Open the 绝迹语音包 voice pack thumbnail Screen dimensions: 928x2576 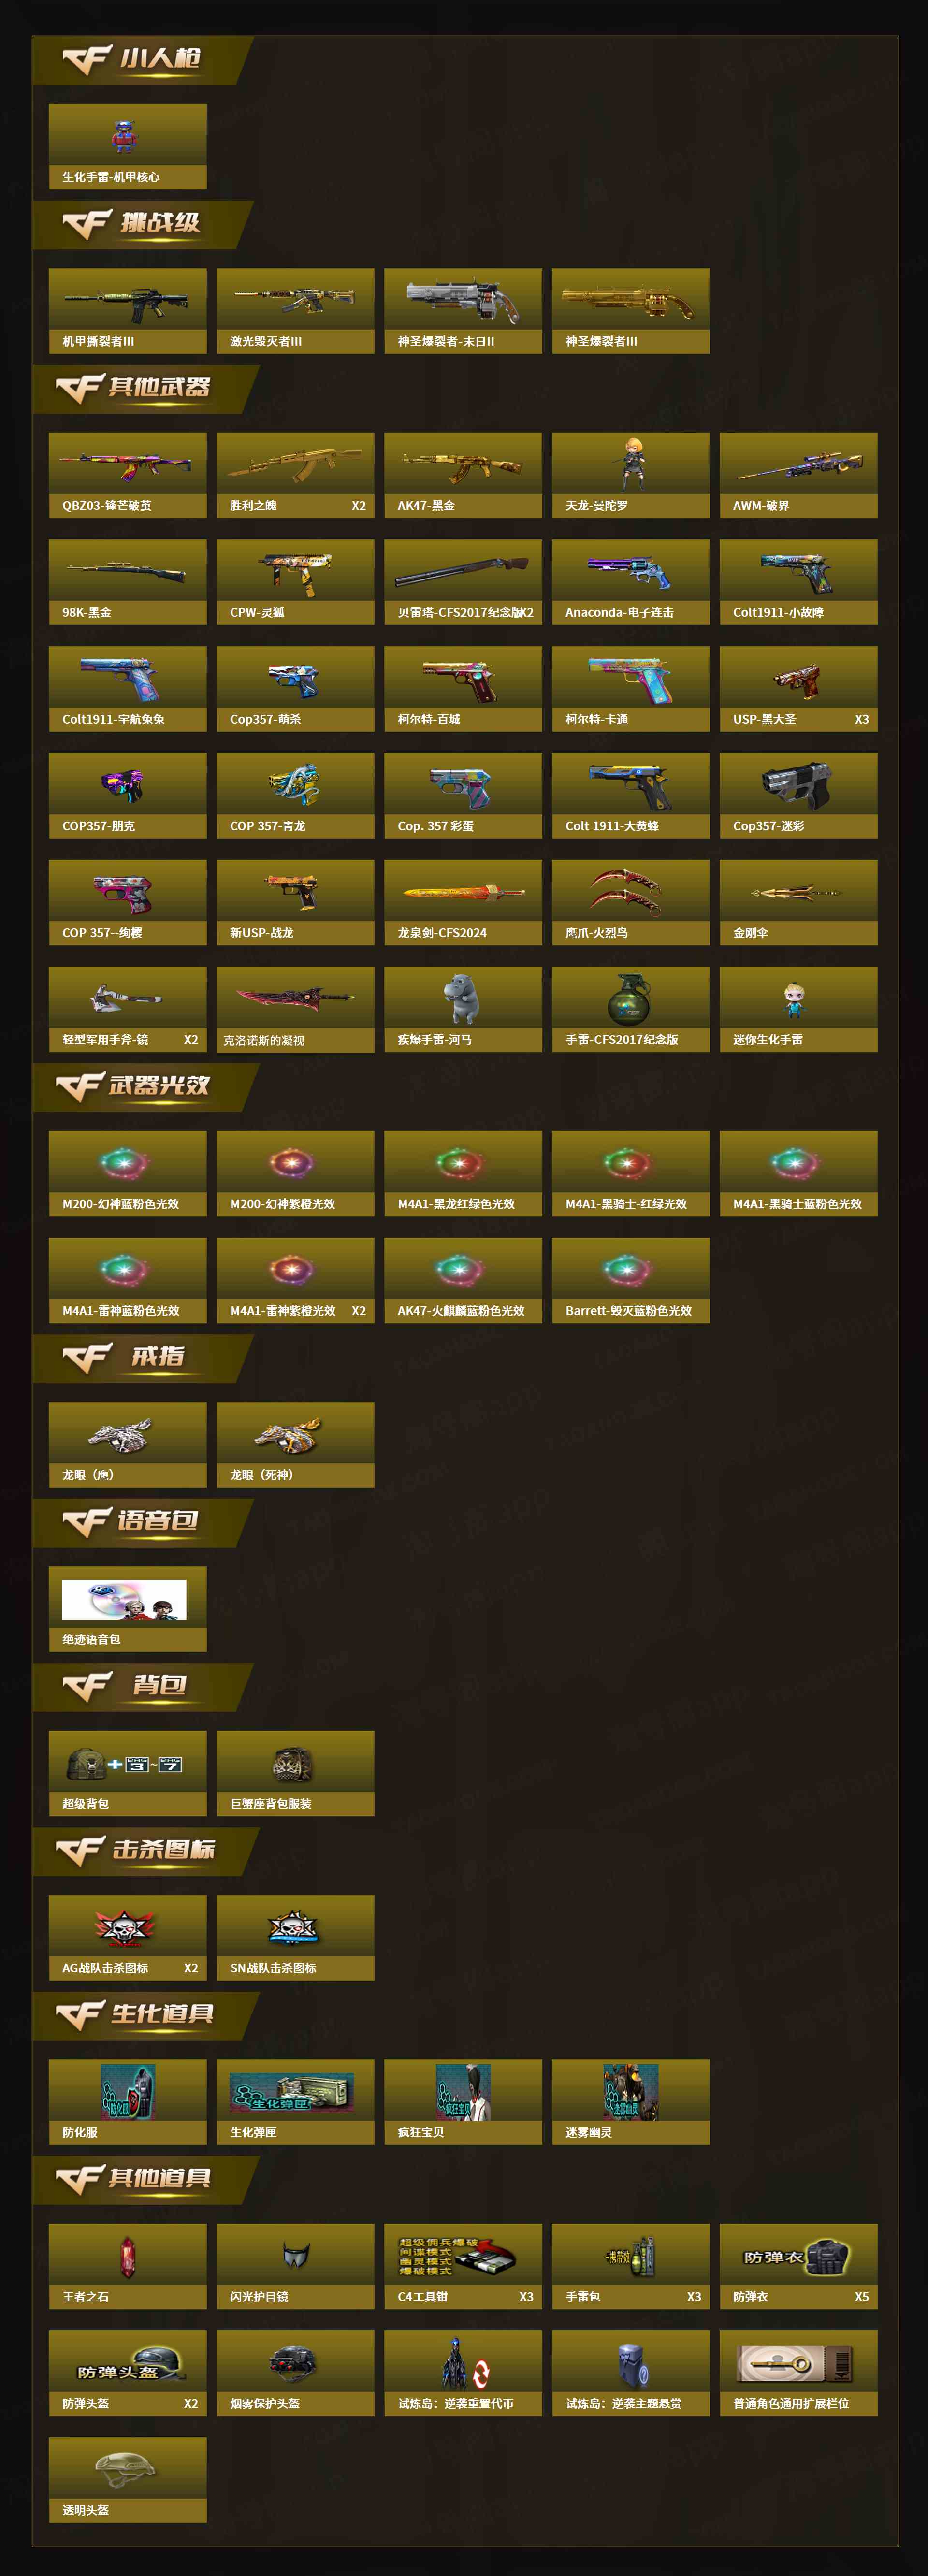tap(124, 1599)
